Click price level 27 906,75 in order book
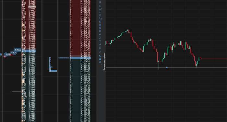 tap(85, 60)
